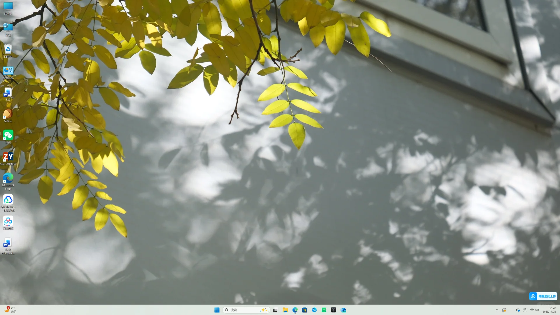Open Outlook new from the taskbar

(x=343, y=310)
